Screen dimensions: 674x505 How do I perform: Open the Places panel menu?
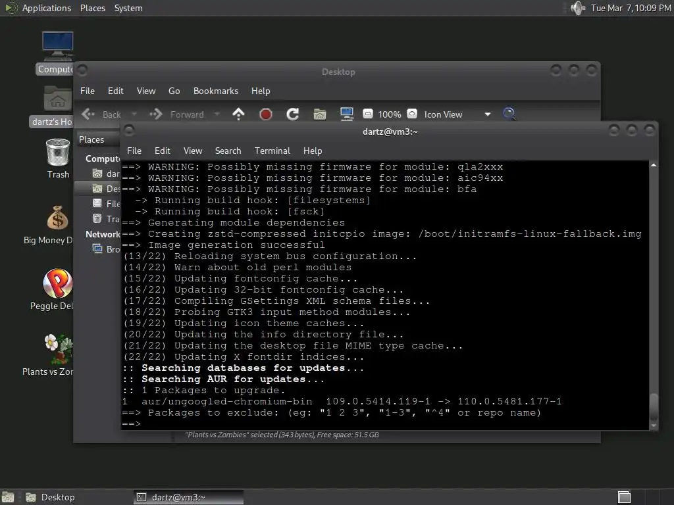[93, 8]
